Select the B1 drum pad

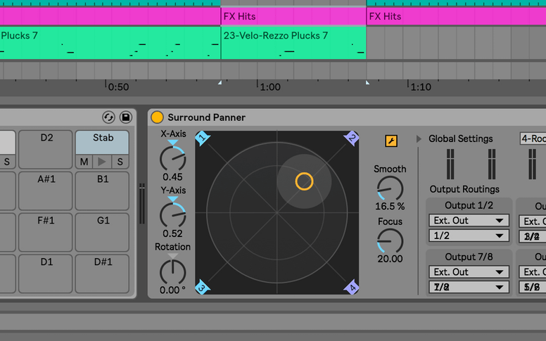click(103, 191)
